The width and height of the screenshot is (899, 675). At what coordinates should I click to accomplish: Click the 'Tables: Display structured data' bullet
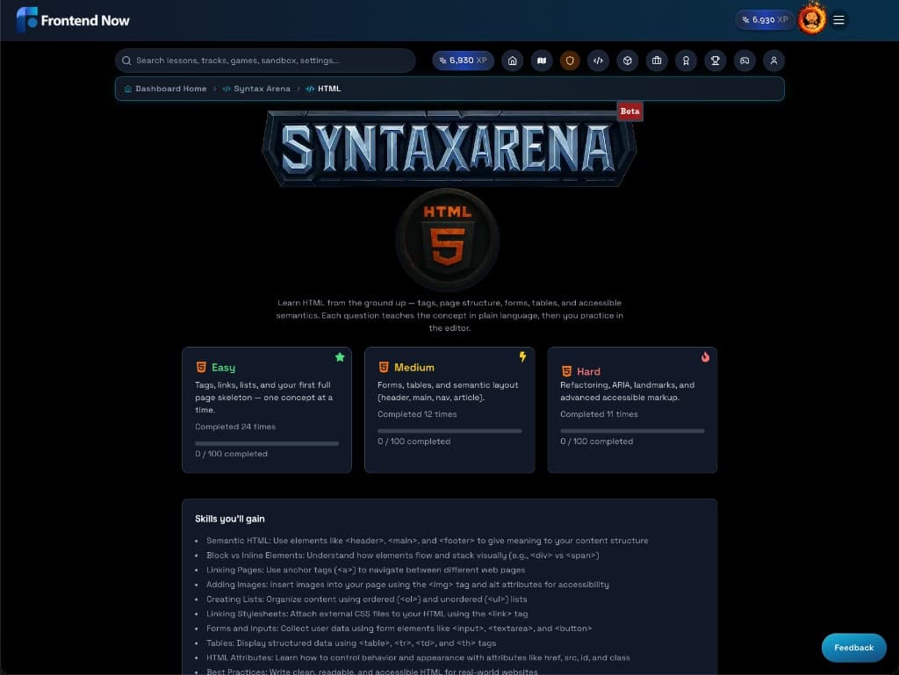click(351, 643)
